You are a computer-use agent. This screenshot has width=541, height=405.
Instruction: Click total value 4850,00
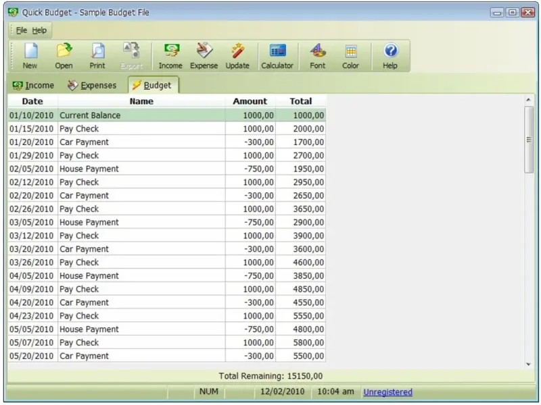(x=308, y=290)
